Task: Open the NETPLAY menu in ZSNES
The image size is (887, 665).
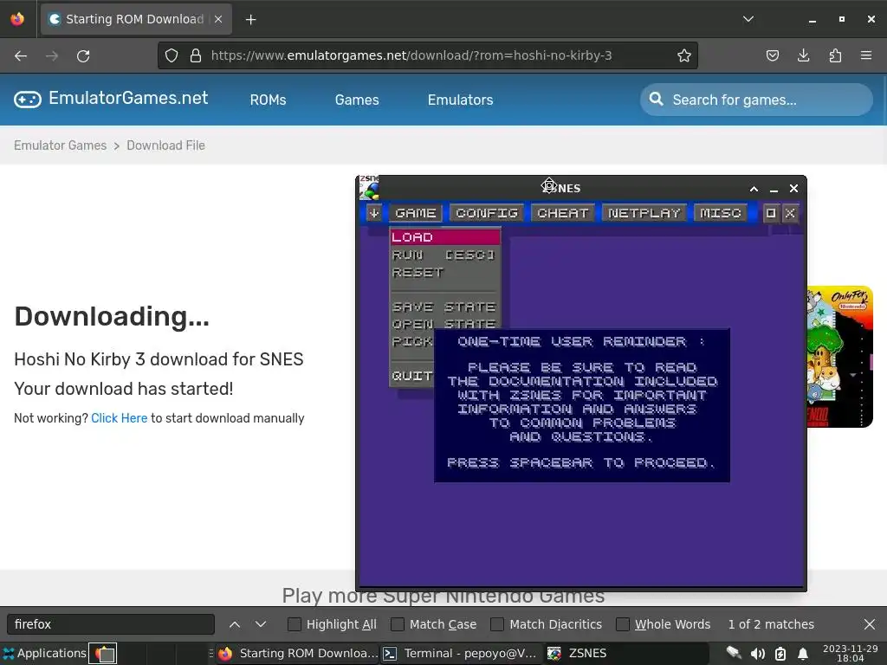Action: pos(644,213)
